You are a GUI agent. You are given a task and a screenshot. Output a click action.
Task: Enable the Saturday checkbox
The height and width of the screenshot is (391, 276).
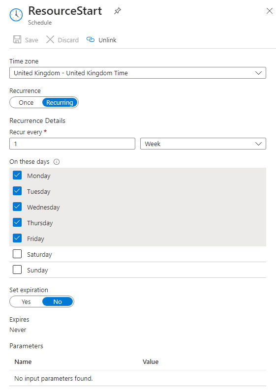(17, 254)
